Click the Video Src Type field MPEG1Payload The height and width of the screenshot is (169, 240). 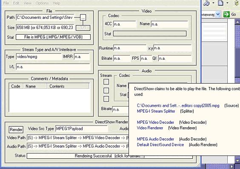pos(81,128)
